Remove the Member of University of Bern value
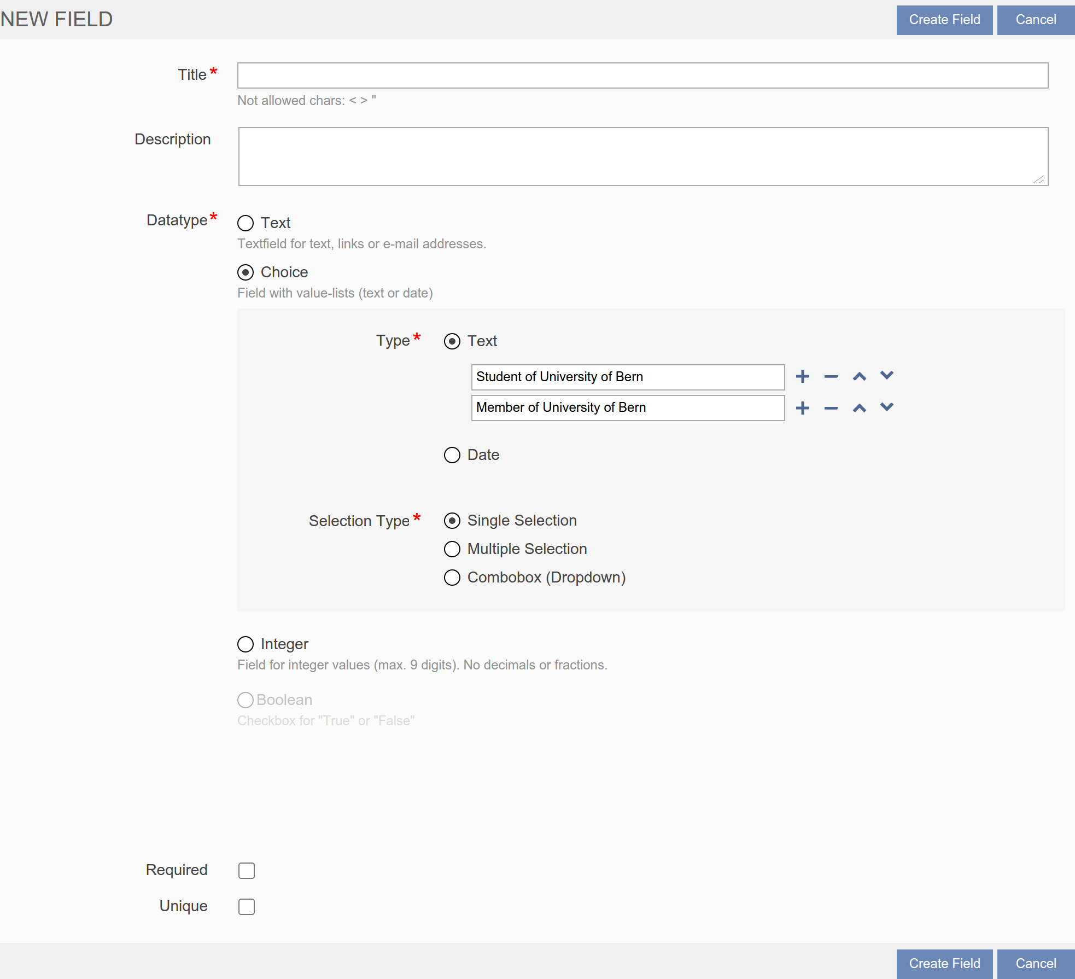1075x979 pixels. (x=831, y=408)
